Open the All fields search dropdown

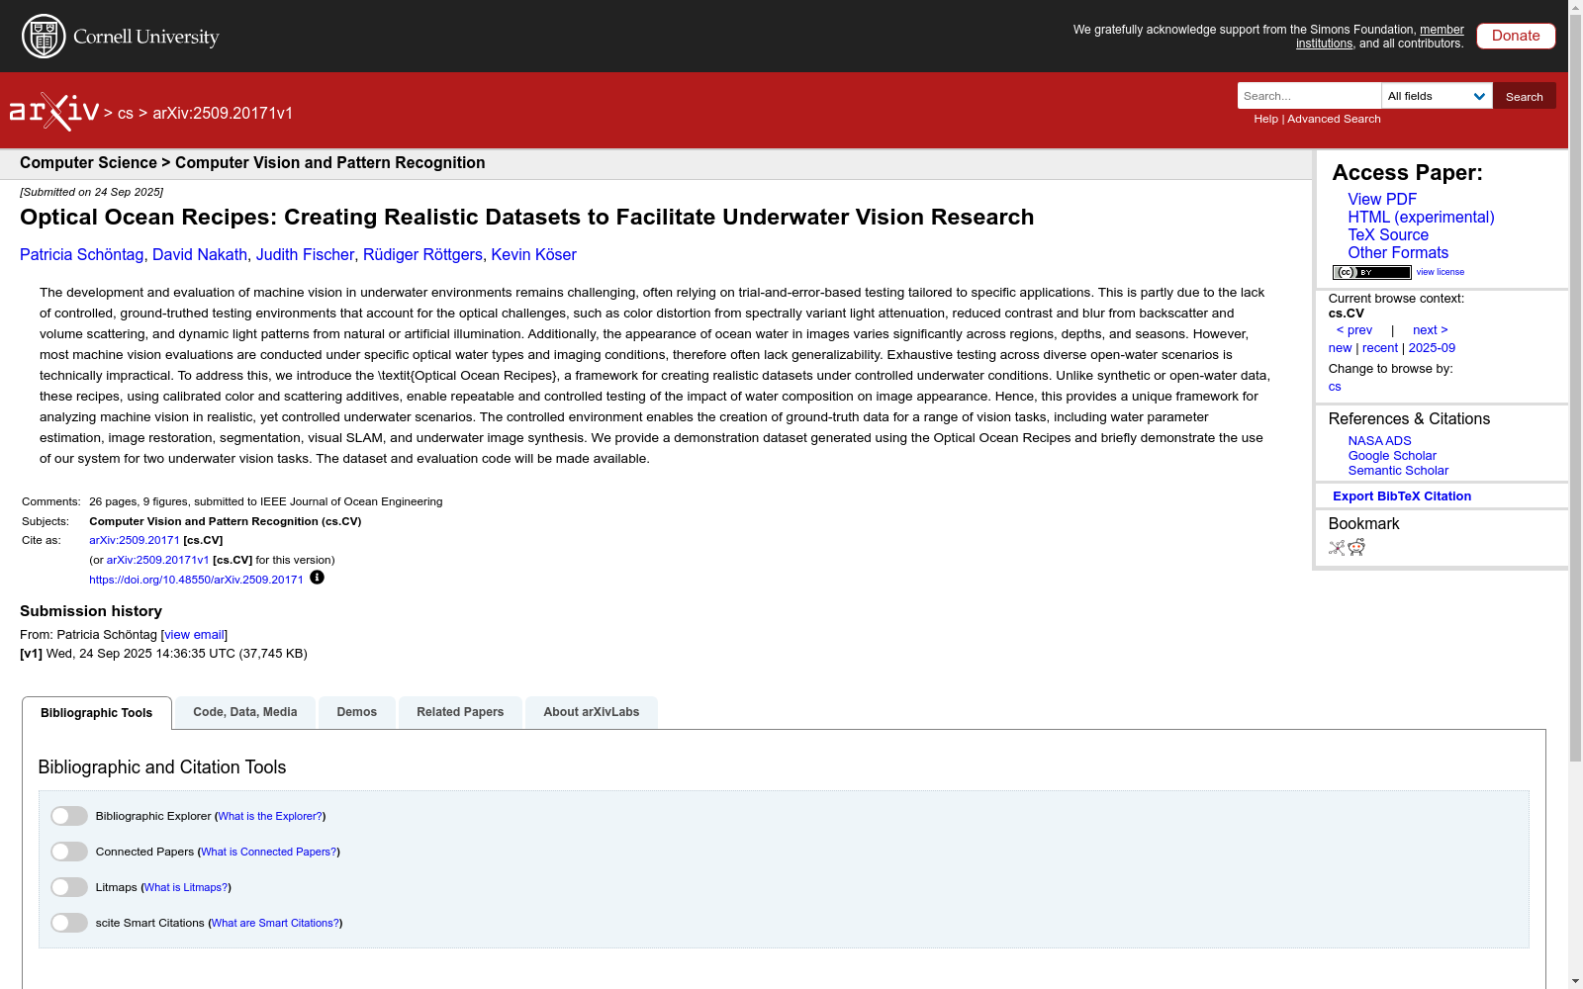coord(1437,96)
